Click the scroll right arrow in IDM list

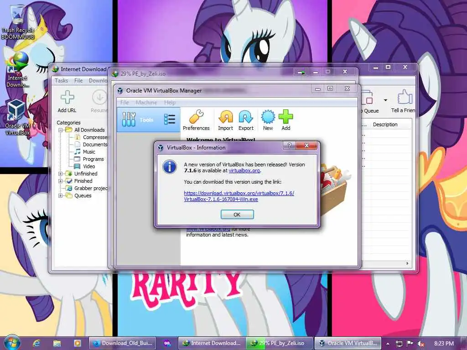point(407,263)
